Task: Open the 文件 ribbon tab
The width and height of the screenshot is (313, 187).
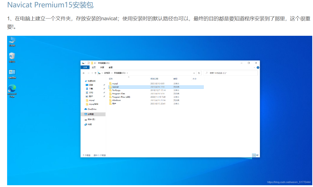Action: (x=85, y=67)
